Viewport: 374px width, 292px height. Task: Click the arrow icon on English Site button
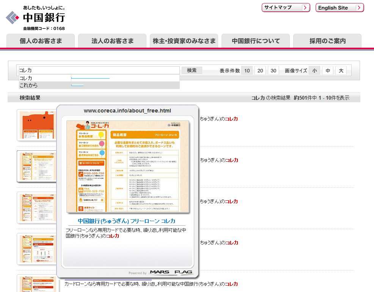click(x=359, y=8)
